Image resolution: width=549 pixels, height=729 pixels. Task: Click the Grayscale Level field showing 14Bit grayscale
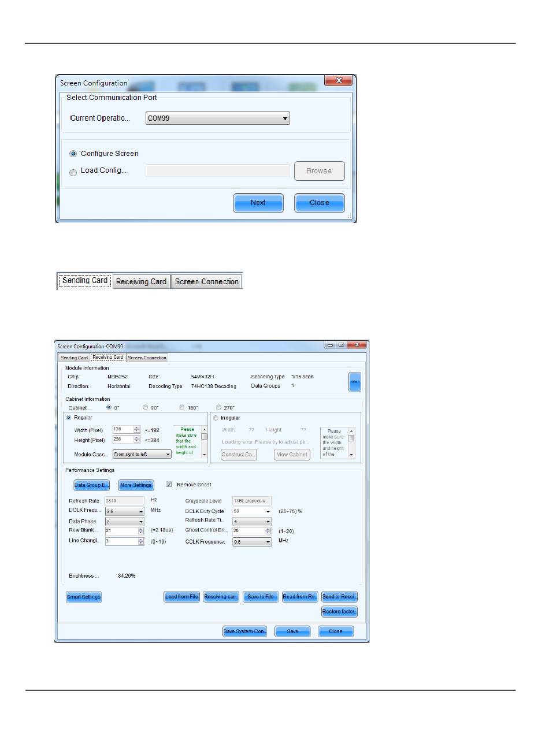click(x=251, y=501)
